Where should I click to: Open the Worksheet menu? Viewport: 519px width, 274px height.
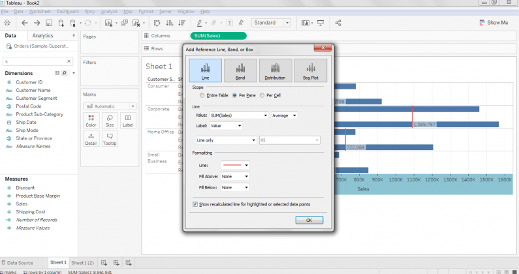click(40, 11)
